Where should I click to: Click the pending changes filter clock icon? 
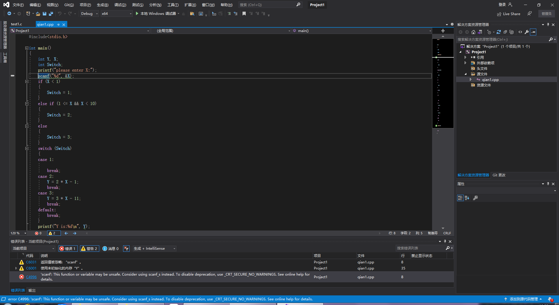click(x=489, y=32)
